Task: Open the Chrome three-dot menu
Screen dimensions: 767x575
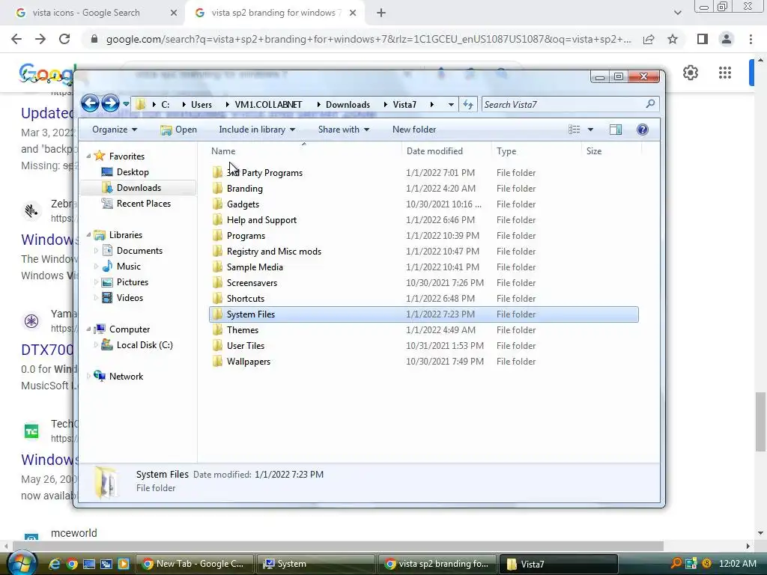Action: [751, 39]
